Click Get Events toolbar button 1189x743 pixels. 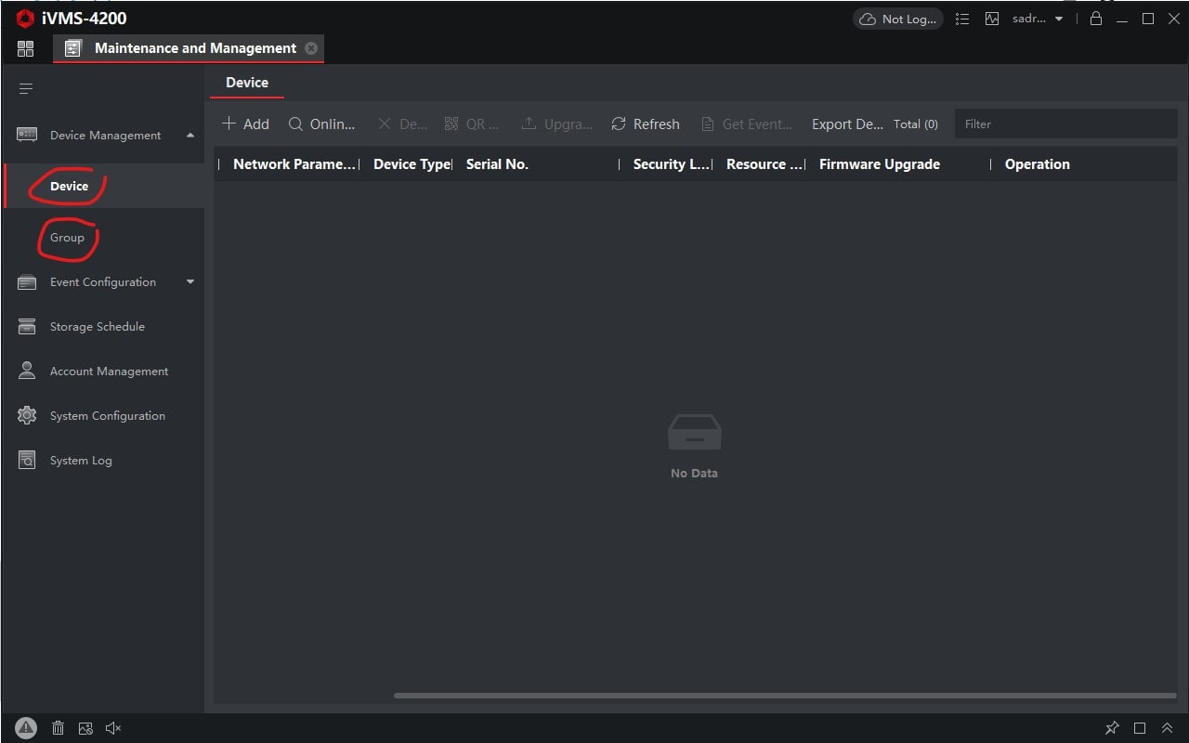coord(747,124)
